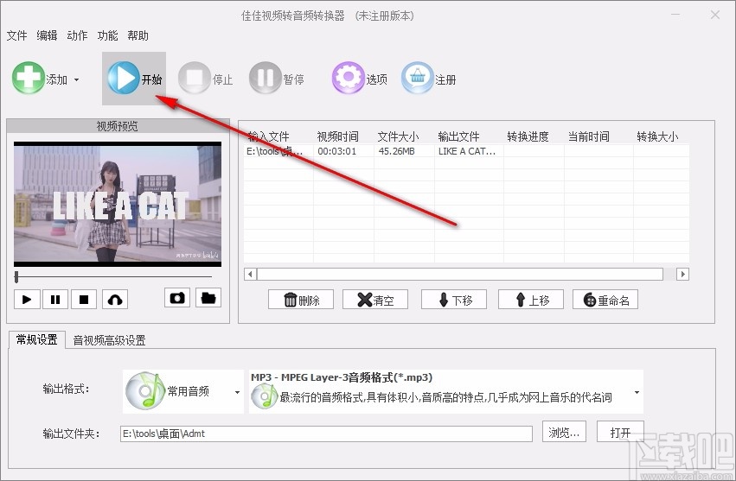Click the 输出文件 column header
The image size is (736, 481).
(x=458, y=137)
